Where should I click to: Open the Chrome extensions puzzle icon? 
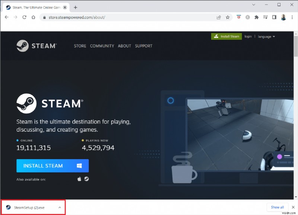coord(256,17)
